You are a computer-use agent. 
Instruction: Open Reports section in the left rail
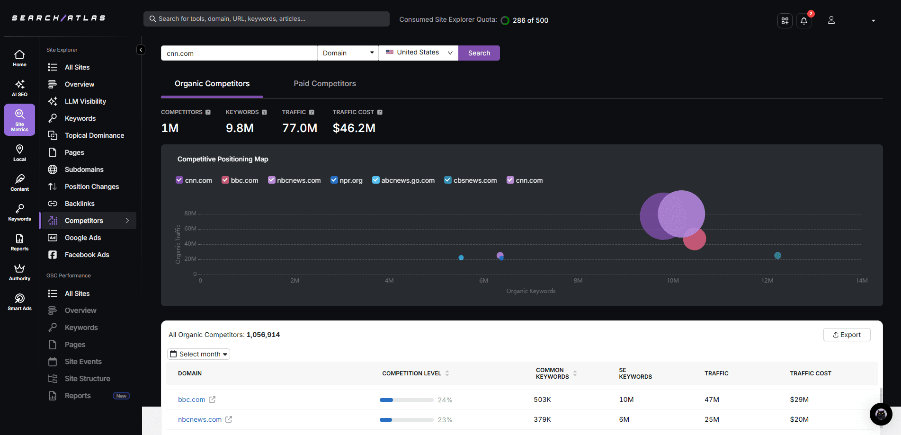[x=19, y=242]
